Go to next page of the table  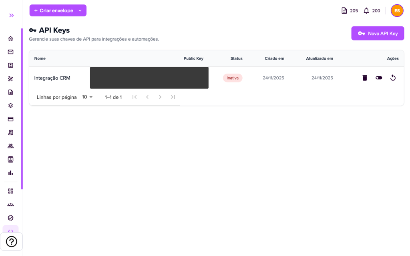coord(160,97)
